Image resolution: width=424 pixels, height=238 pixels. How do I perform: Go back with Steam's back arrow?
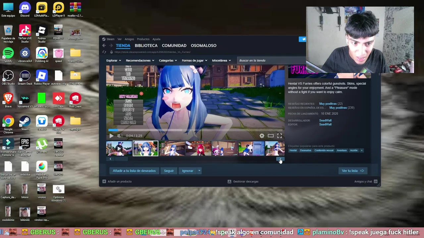click(104, 46)
